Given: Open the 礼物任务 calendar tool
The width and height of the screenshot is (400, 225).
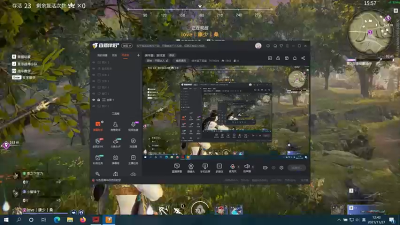Looking at the screenshot, I should (97, 159).
